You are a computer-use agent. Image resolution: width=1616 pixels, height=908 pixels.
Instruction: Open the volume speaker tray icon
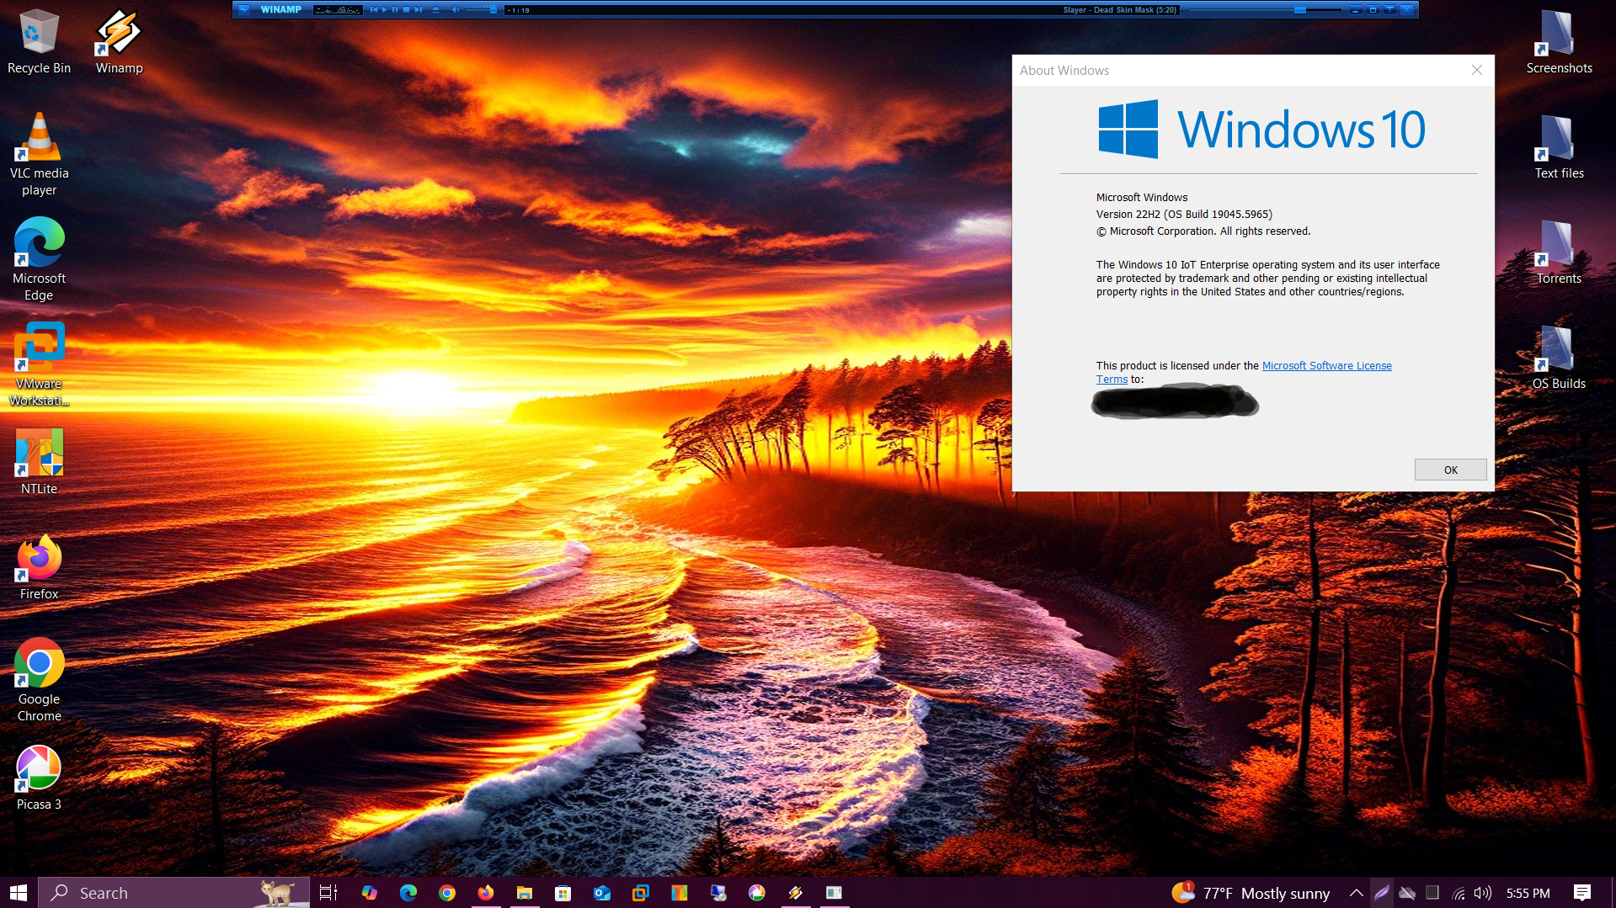pos(1483,893)
